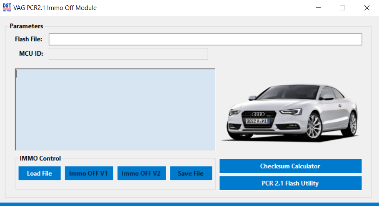The width and height of the screenshot is (379, 206).
Task: Select the MCU ID field
Action: 128,54
